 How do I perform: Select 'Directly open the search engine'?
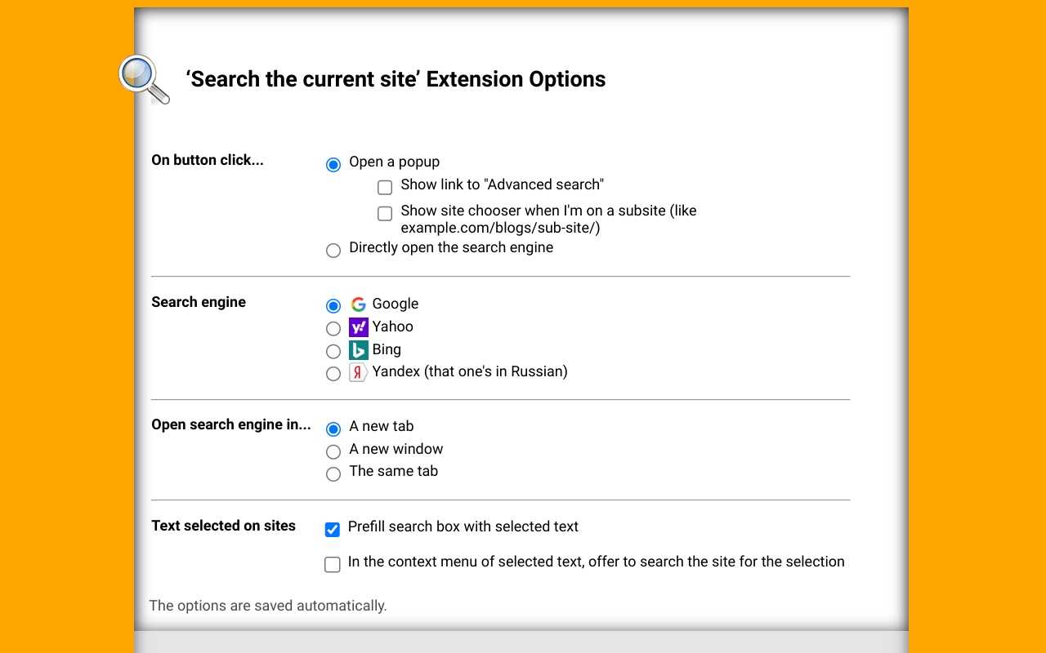point(333,250)
